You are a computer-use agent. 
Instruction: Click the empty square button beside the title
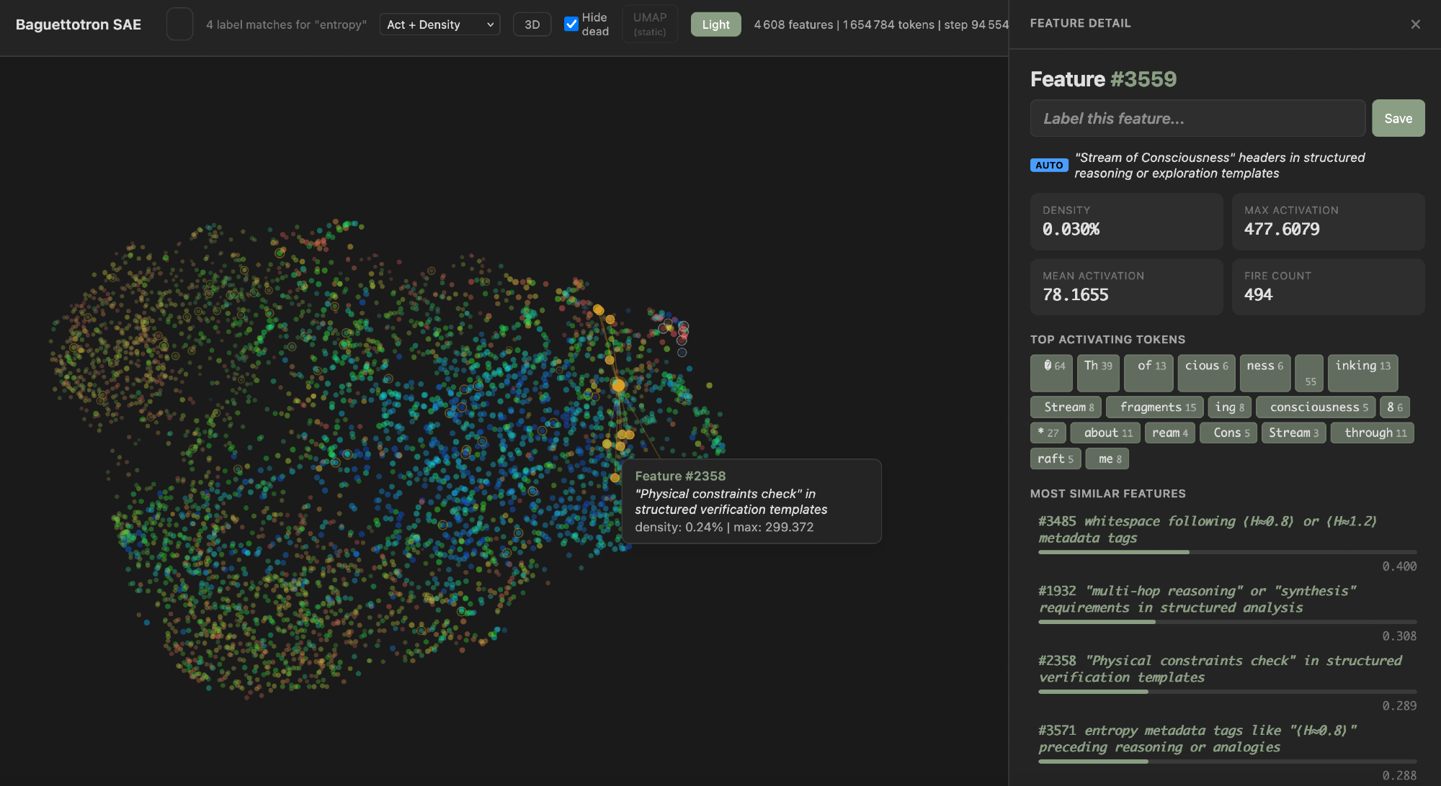click(179, 24)
